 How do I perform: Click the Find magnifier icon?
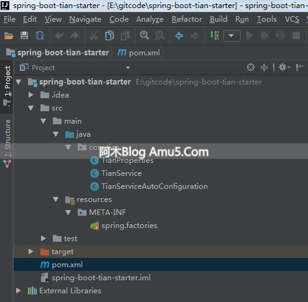coord(144,35)
